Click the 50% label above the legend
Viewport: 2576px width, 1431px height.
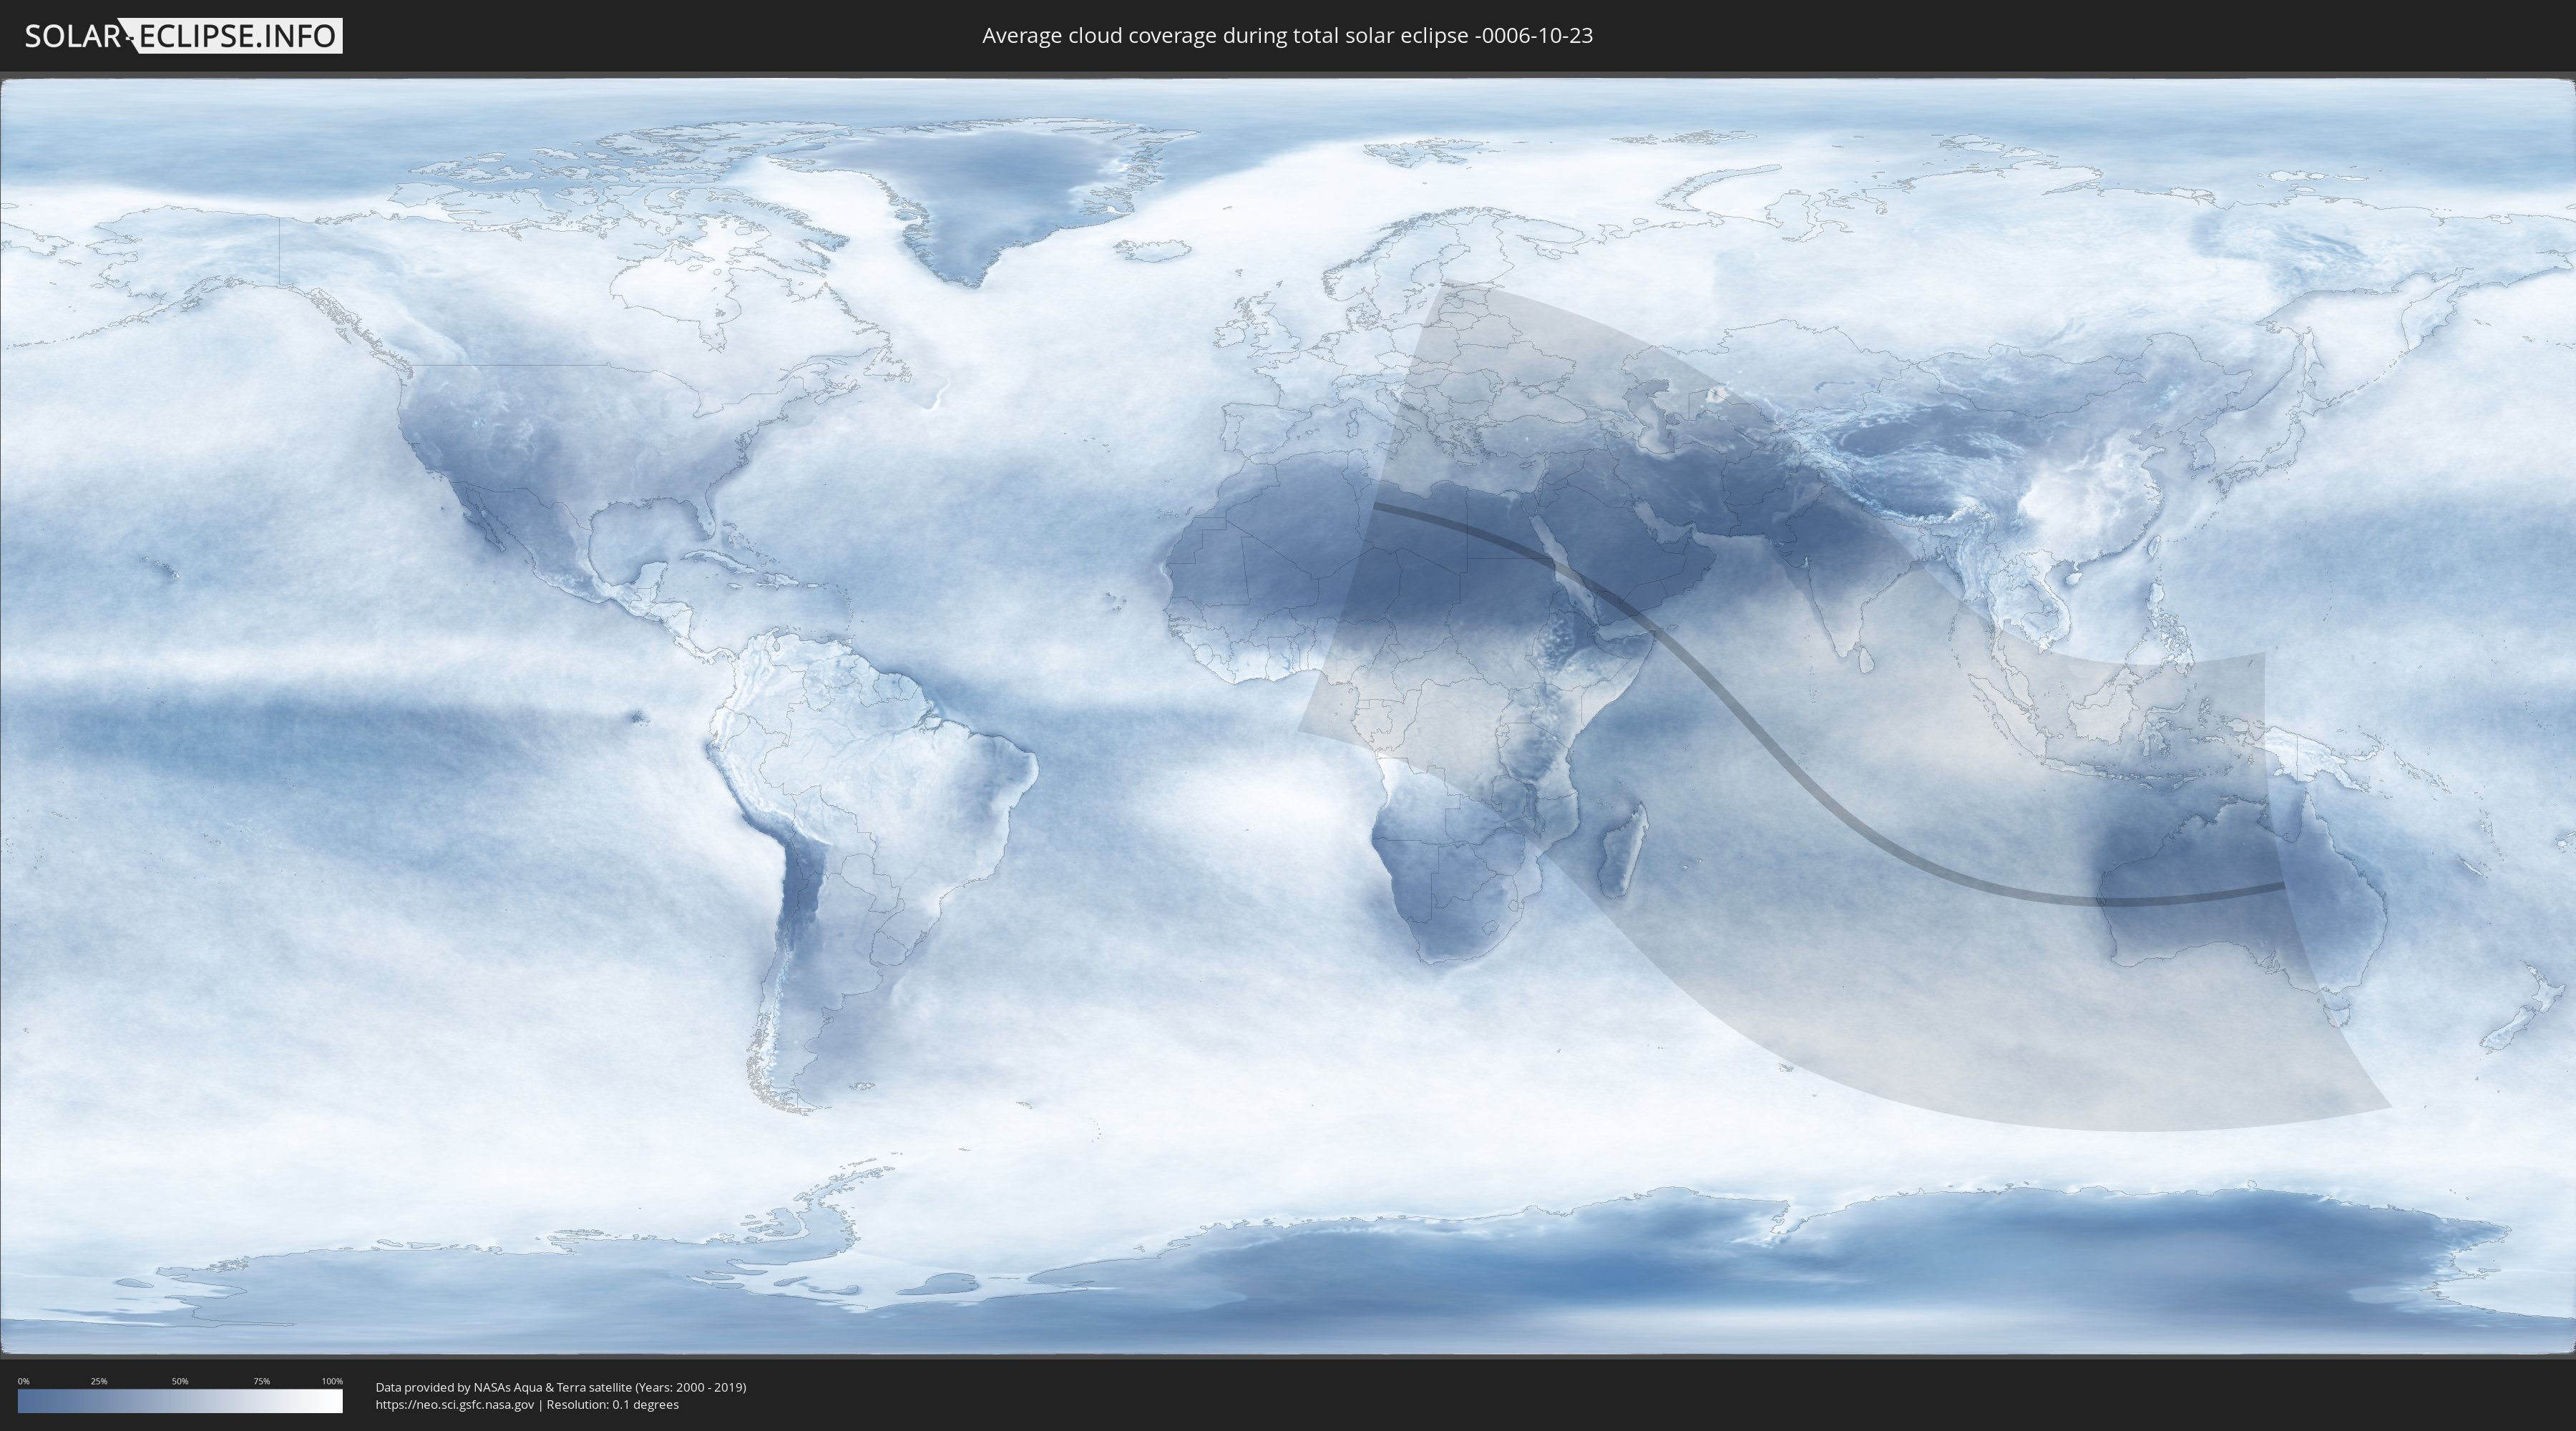pyautogui.click(x=180, y=1381)
